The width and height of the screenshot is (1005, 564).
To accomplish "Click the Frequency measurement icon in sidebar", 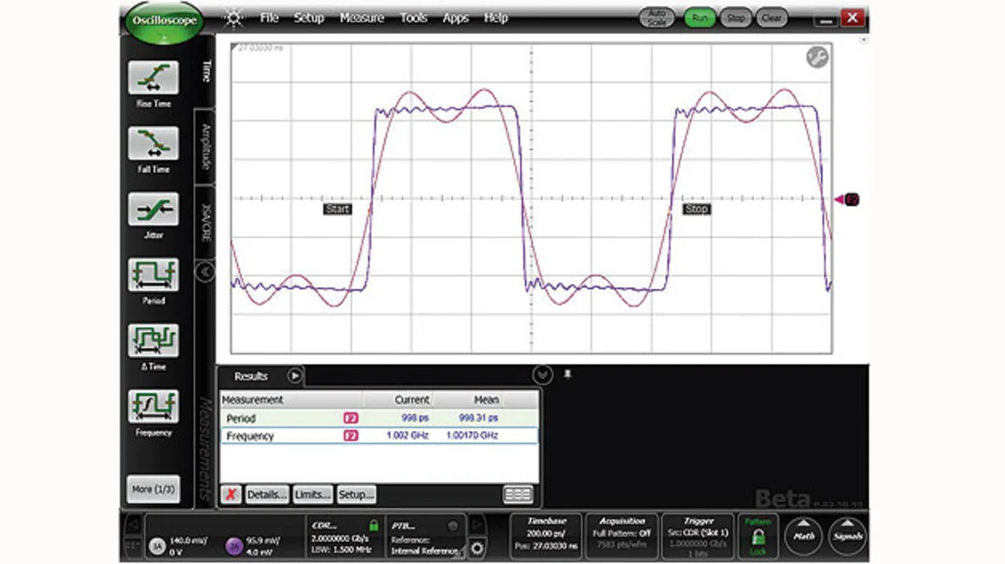I will (x=153, y=407).
